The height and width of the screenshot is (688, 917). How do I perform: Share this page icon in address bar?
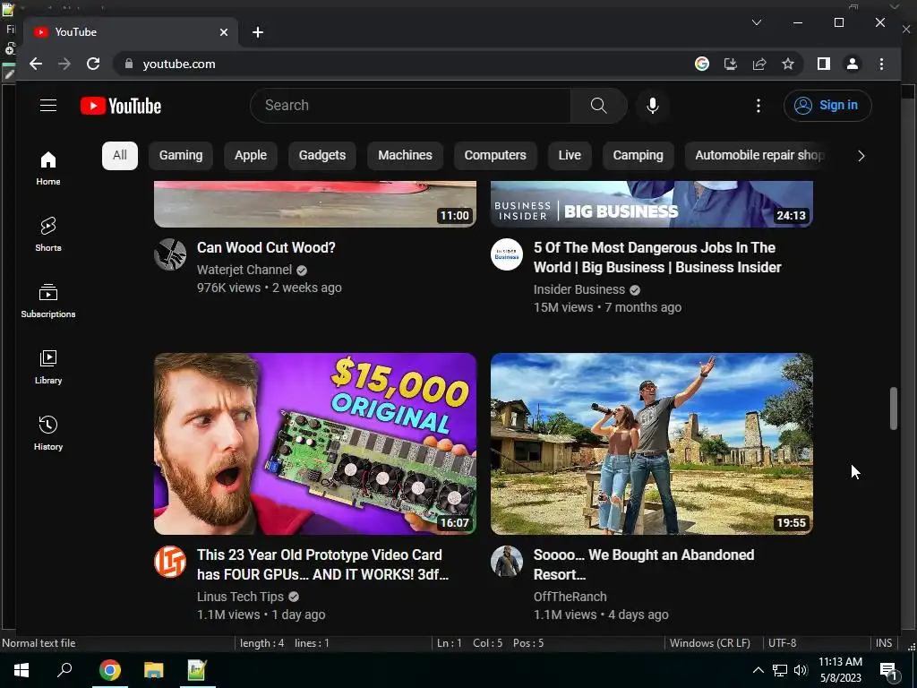pos(759,64)
